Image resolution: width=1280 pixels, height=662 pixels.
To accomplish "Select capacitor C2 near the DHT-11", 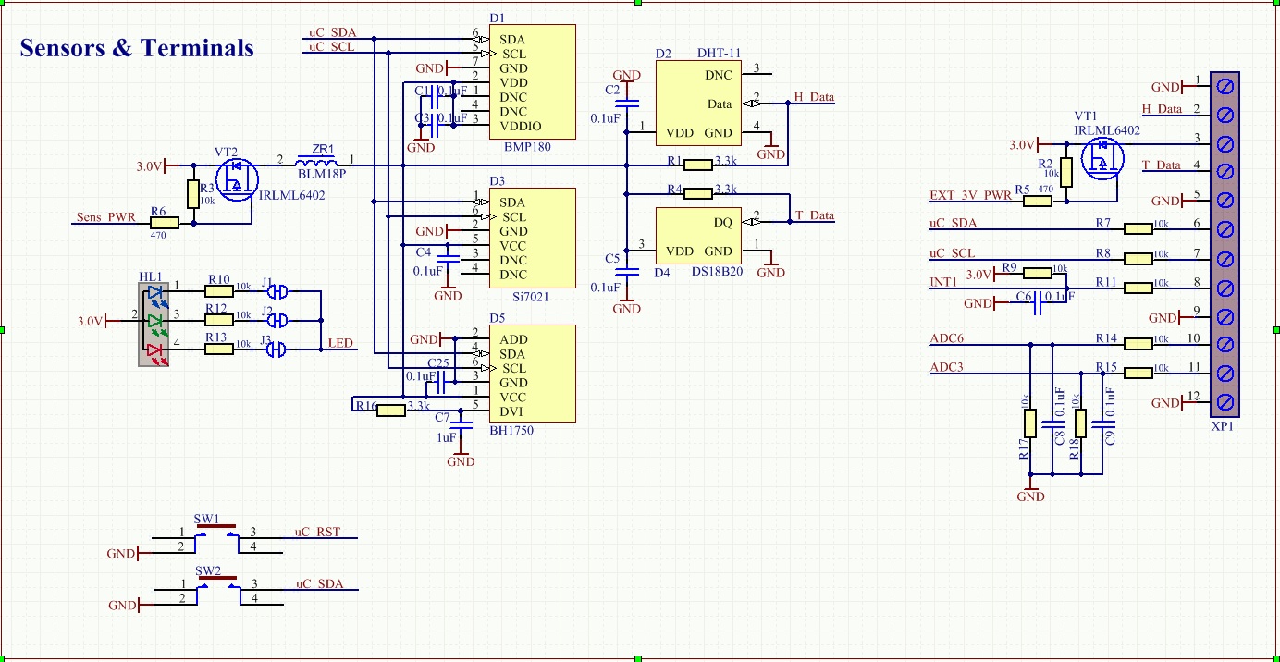I will pyautogui.click(x=628, y=102).
